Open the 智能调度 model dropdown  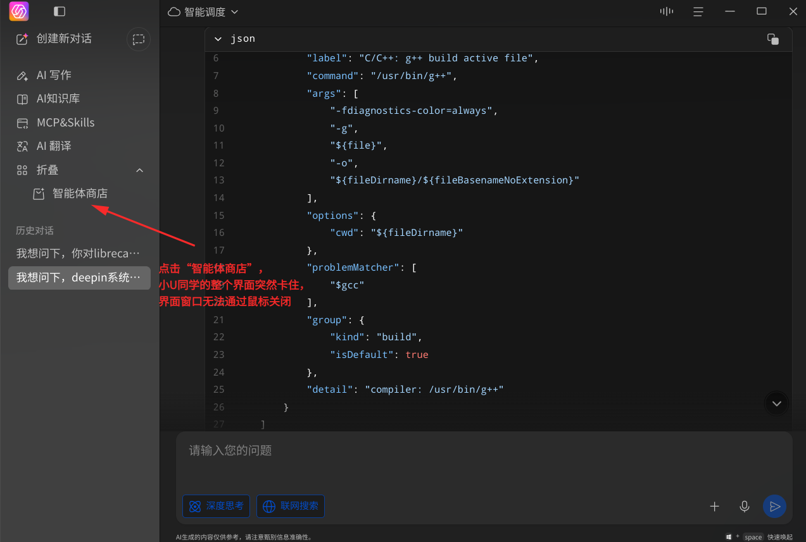[x=203, y=12]
